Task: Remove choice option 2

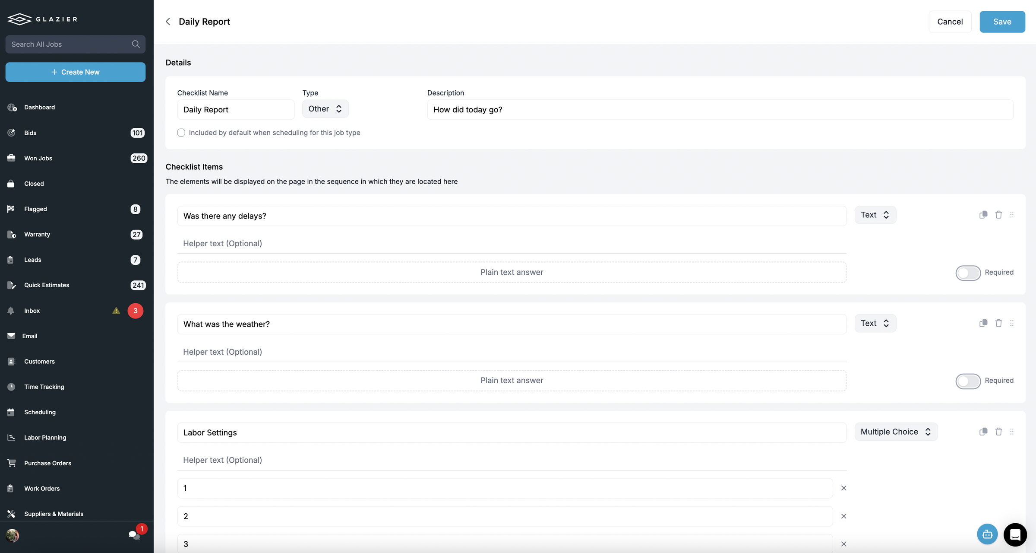Action: (843, 516)
